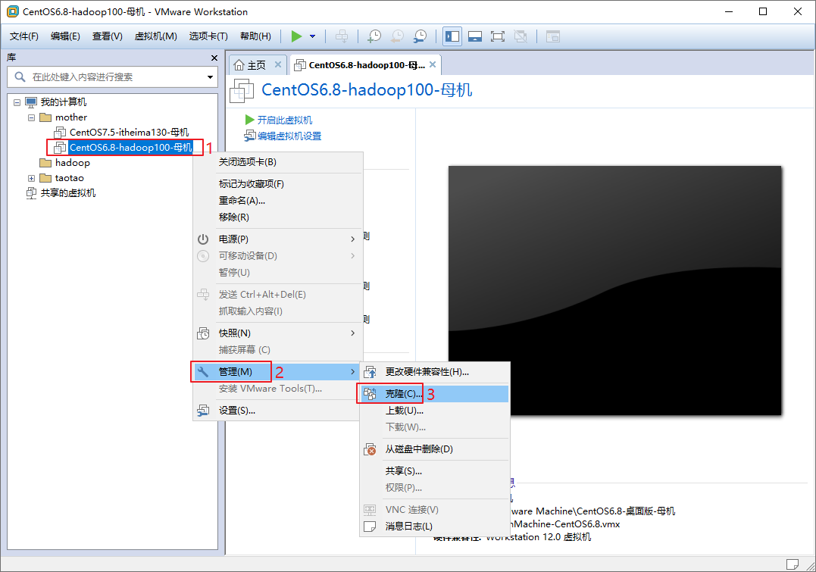Choose 共享(S)... in the submenu
Image resolution: width=816 pixels, height=572 pixels.
[x=435, y=471]
